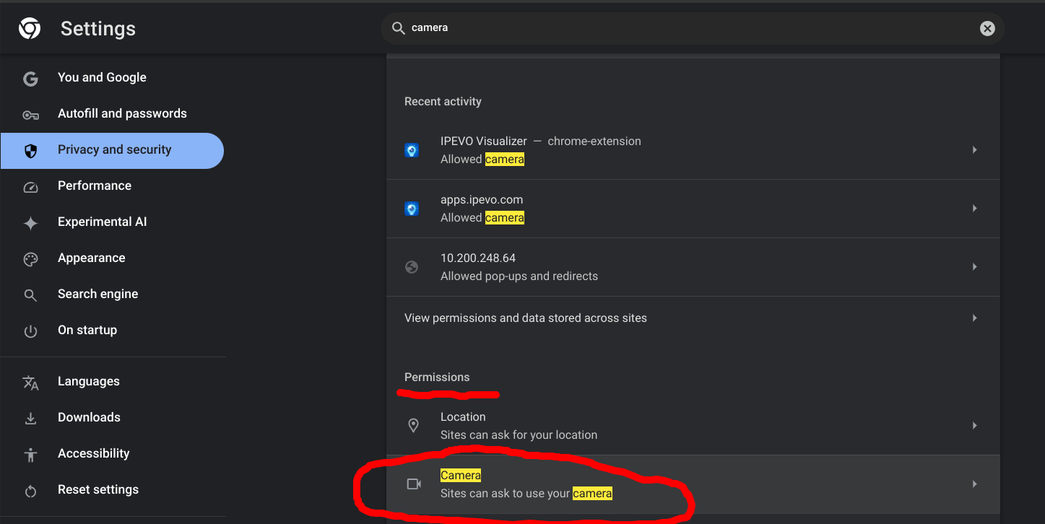The width and height of the screenshot is (1045, 524).
Task: Open the You and Google section
Action: [102, 77]
